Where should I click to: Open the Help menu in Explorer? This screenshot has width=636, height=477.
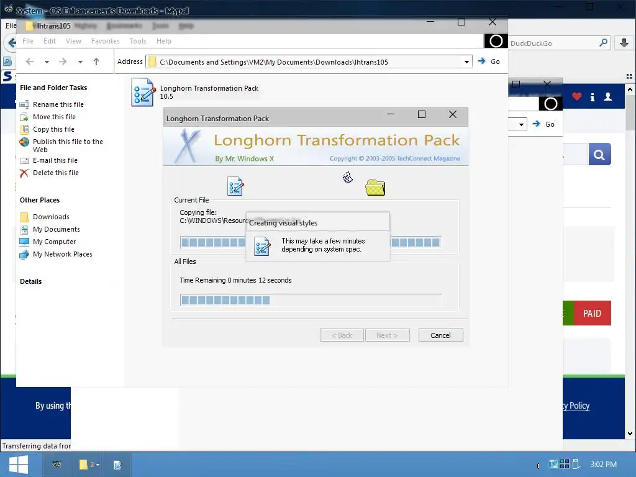(x=163, y=41)
